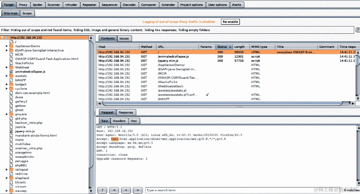360x194 pixels.
Task: Click the site map tree vertical scrollbar
Action: [91, 104]
